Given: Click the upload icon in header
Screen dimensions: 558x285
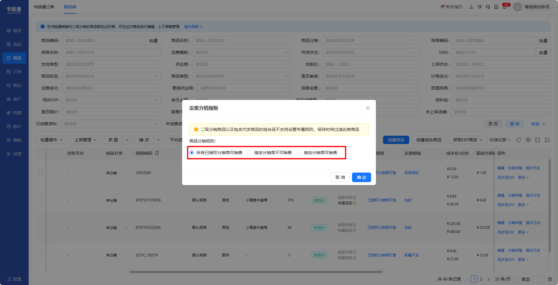Looking at the screenshot, I should [x=471, y=7].
